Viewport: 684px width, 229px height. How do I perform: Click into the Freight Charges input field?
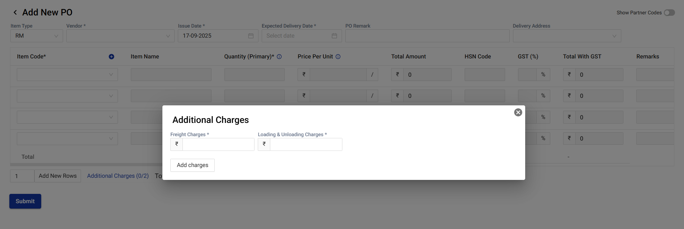(x=218, y=144)
